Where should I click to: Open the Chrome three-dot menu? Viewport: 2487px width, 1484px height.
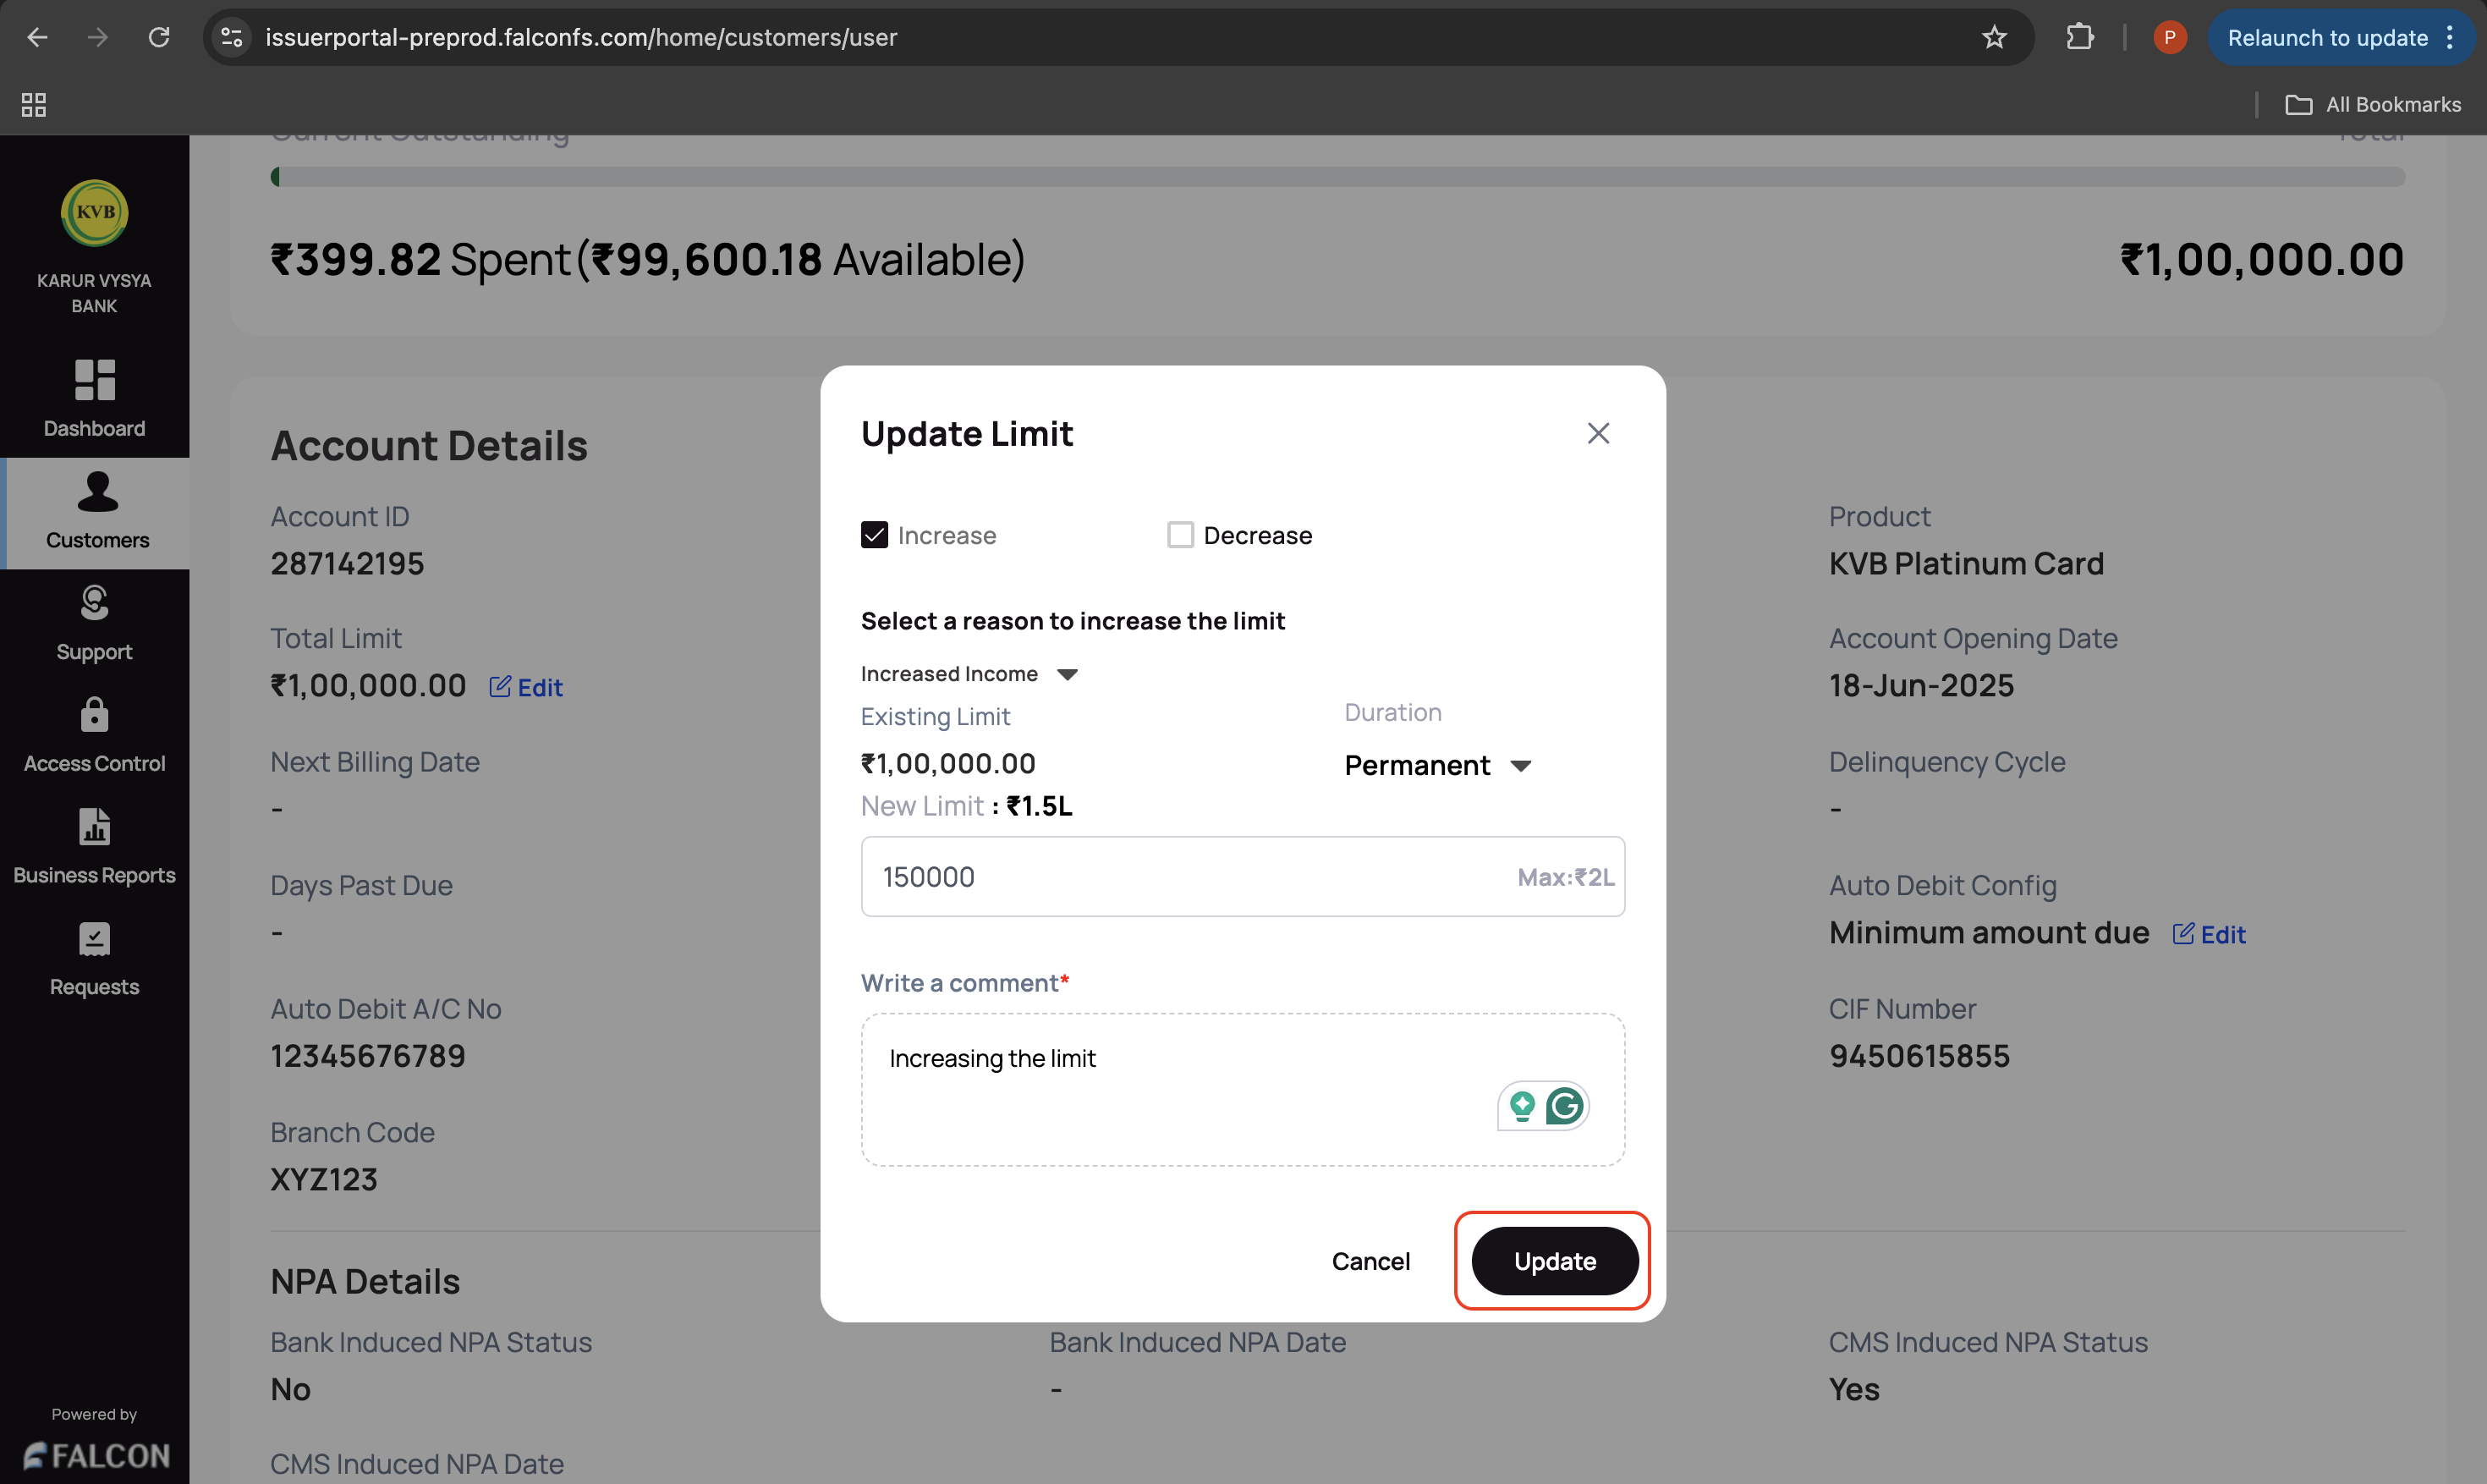coord(2449,38)
